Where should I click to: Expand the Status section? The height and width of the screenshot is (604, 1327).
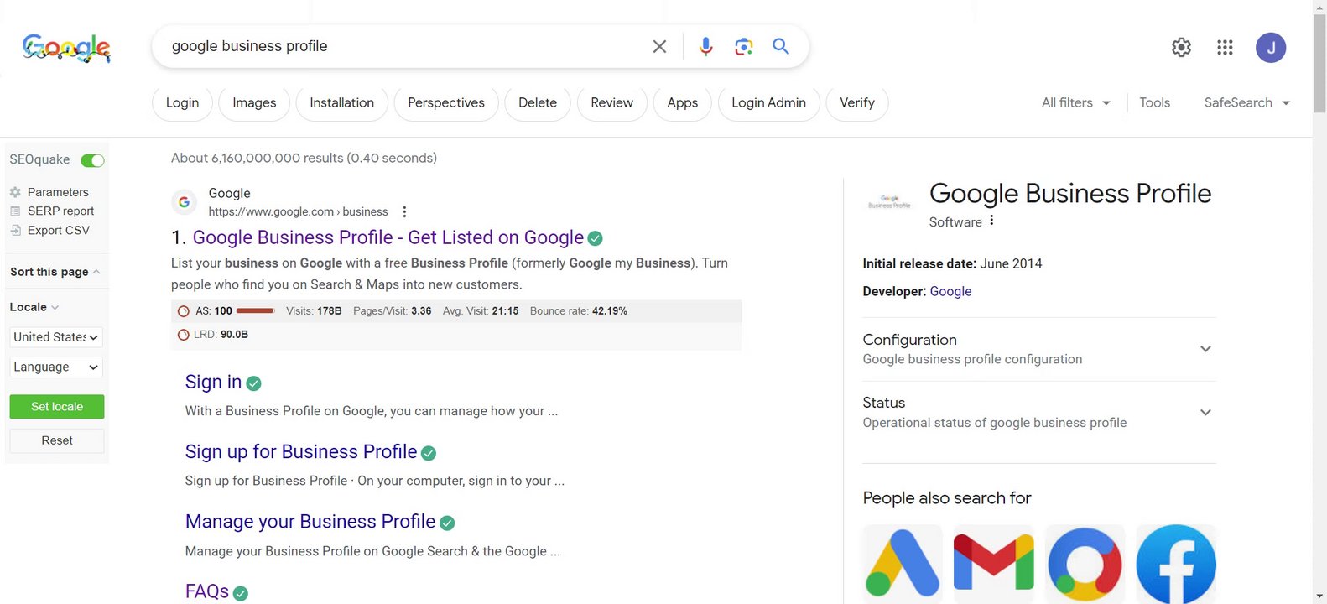click(x=1205, y=413)
